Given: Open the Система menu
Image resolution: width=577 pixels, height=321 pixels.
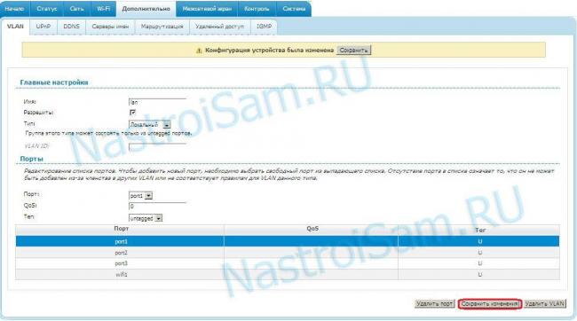Looking at the screenshot, I should (x=294, y=9).
